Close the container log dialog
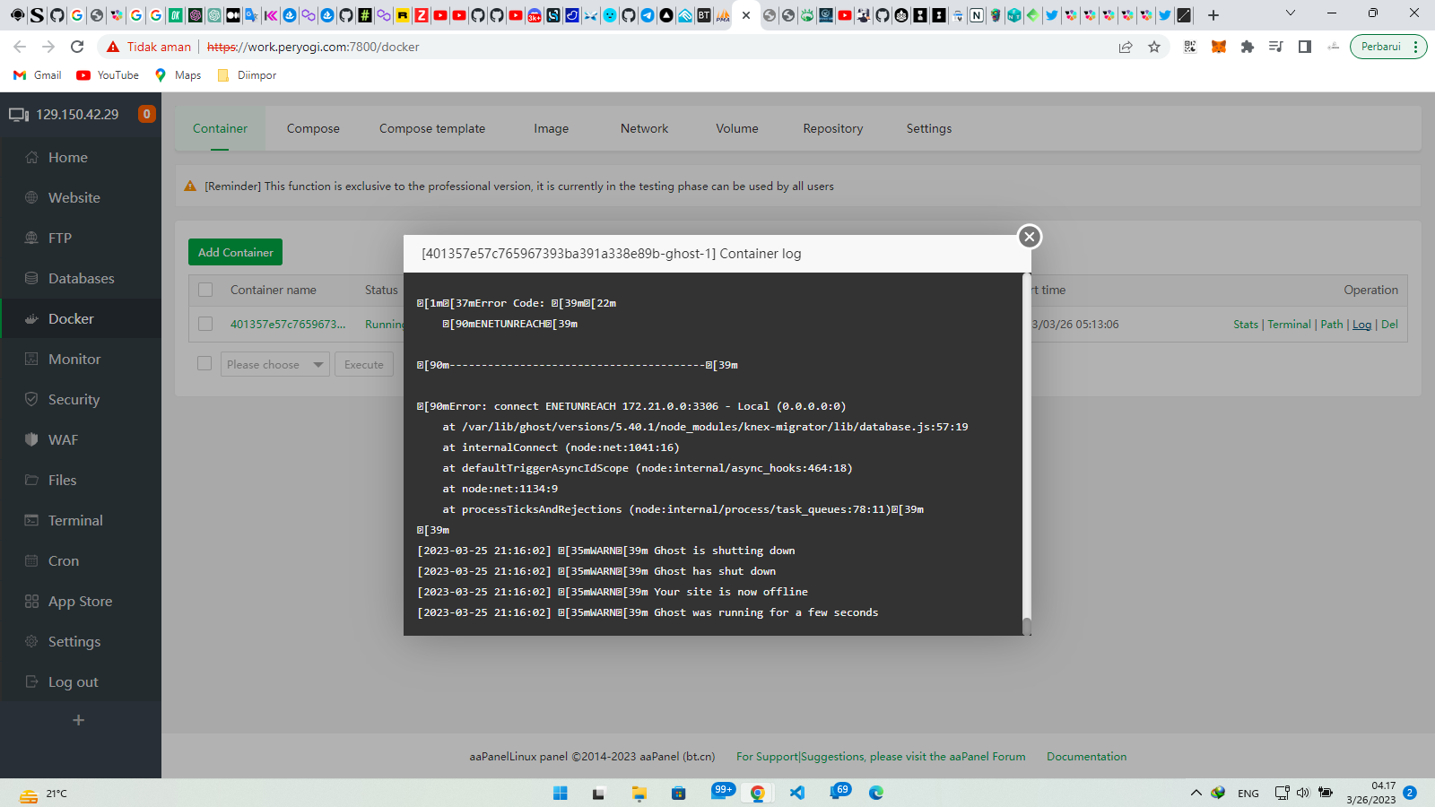 tap(1030, 237)
